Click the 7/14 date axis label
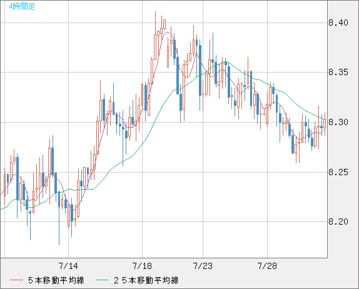The width and height of the screenshot is (359, 289). pos(68,266)
